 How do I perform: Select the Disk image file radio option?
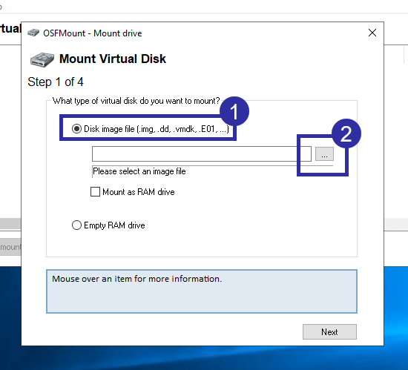coord(76,129)
